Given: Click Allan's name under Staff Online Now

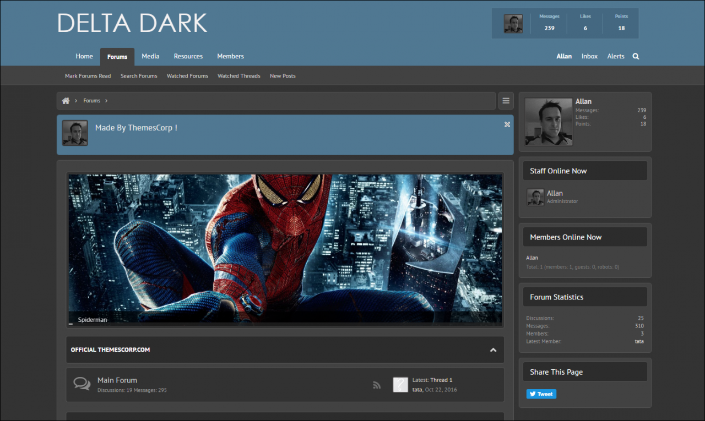Looking at the screenshot, I should click(555, 193).
